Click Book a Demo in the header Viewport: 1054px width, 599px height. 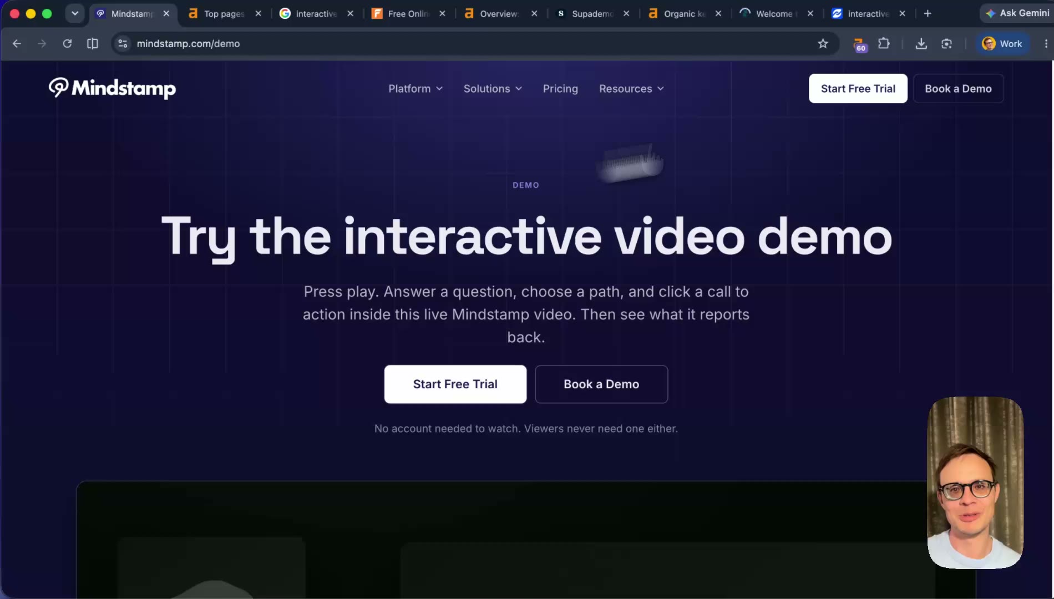pyautogui.click(x=958, y=89)
